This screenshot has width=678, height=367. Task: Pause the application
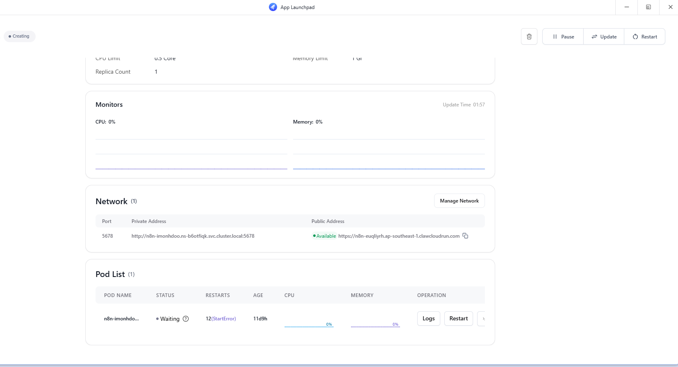click(563, 36)
